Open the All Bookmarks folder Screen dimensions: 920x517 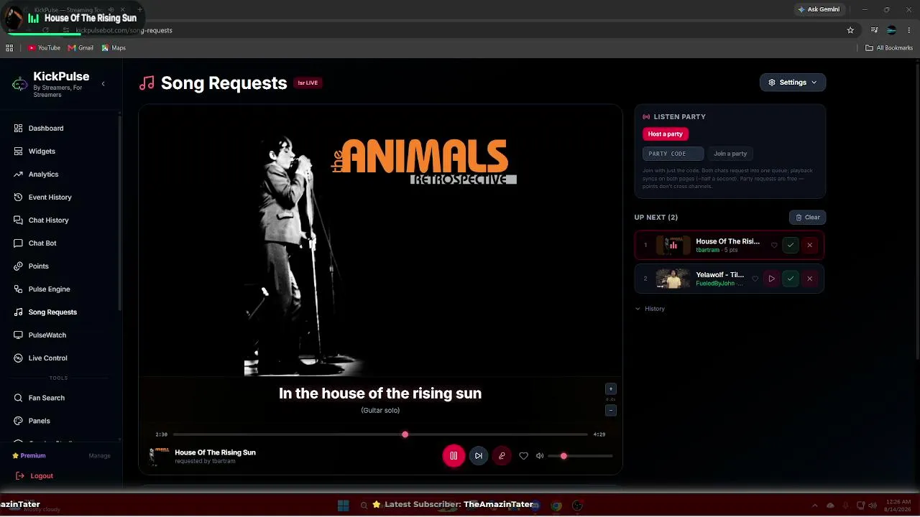coord(889,48)
